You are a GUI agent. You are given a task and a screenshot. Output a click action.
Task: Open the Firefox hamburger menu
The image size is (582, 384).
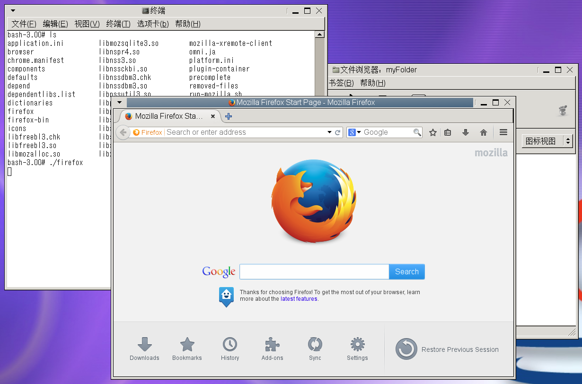pyautogui.click(x=503, y=132)
